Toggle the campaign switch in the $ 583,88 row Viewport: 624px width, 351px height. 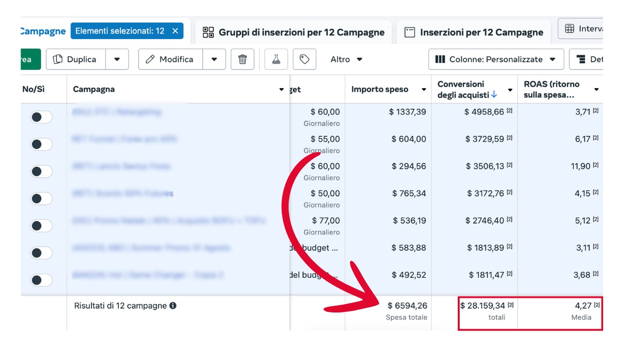(41, 253)
